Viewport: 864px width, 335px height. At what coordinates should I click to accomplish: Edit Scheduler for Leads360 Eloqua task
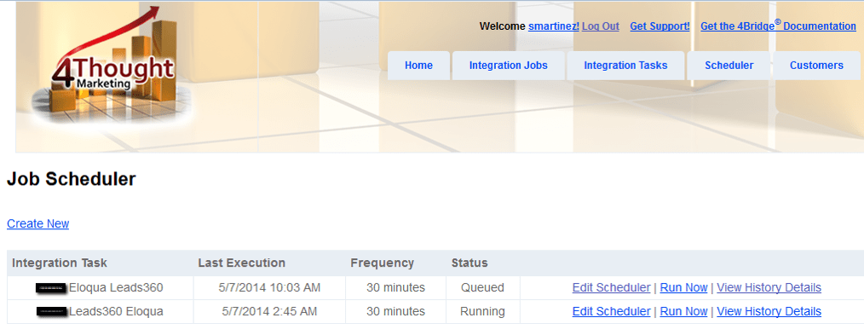(611, 311)
